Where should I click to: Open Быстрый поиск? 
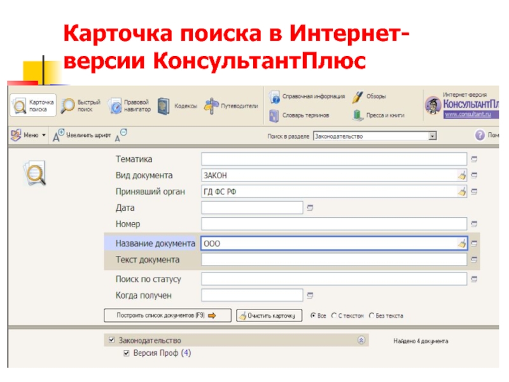click(81, 106)
